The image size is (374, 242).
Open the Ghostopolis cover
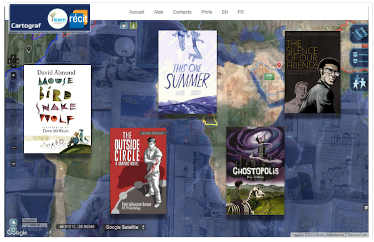pyautogui.click(x=255, y=171)
